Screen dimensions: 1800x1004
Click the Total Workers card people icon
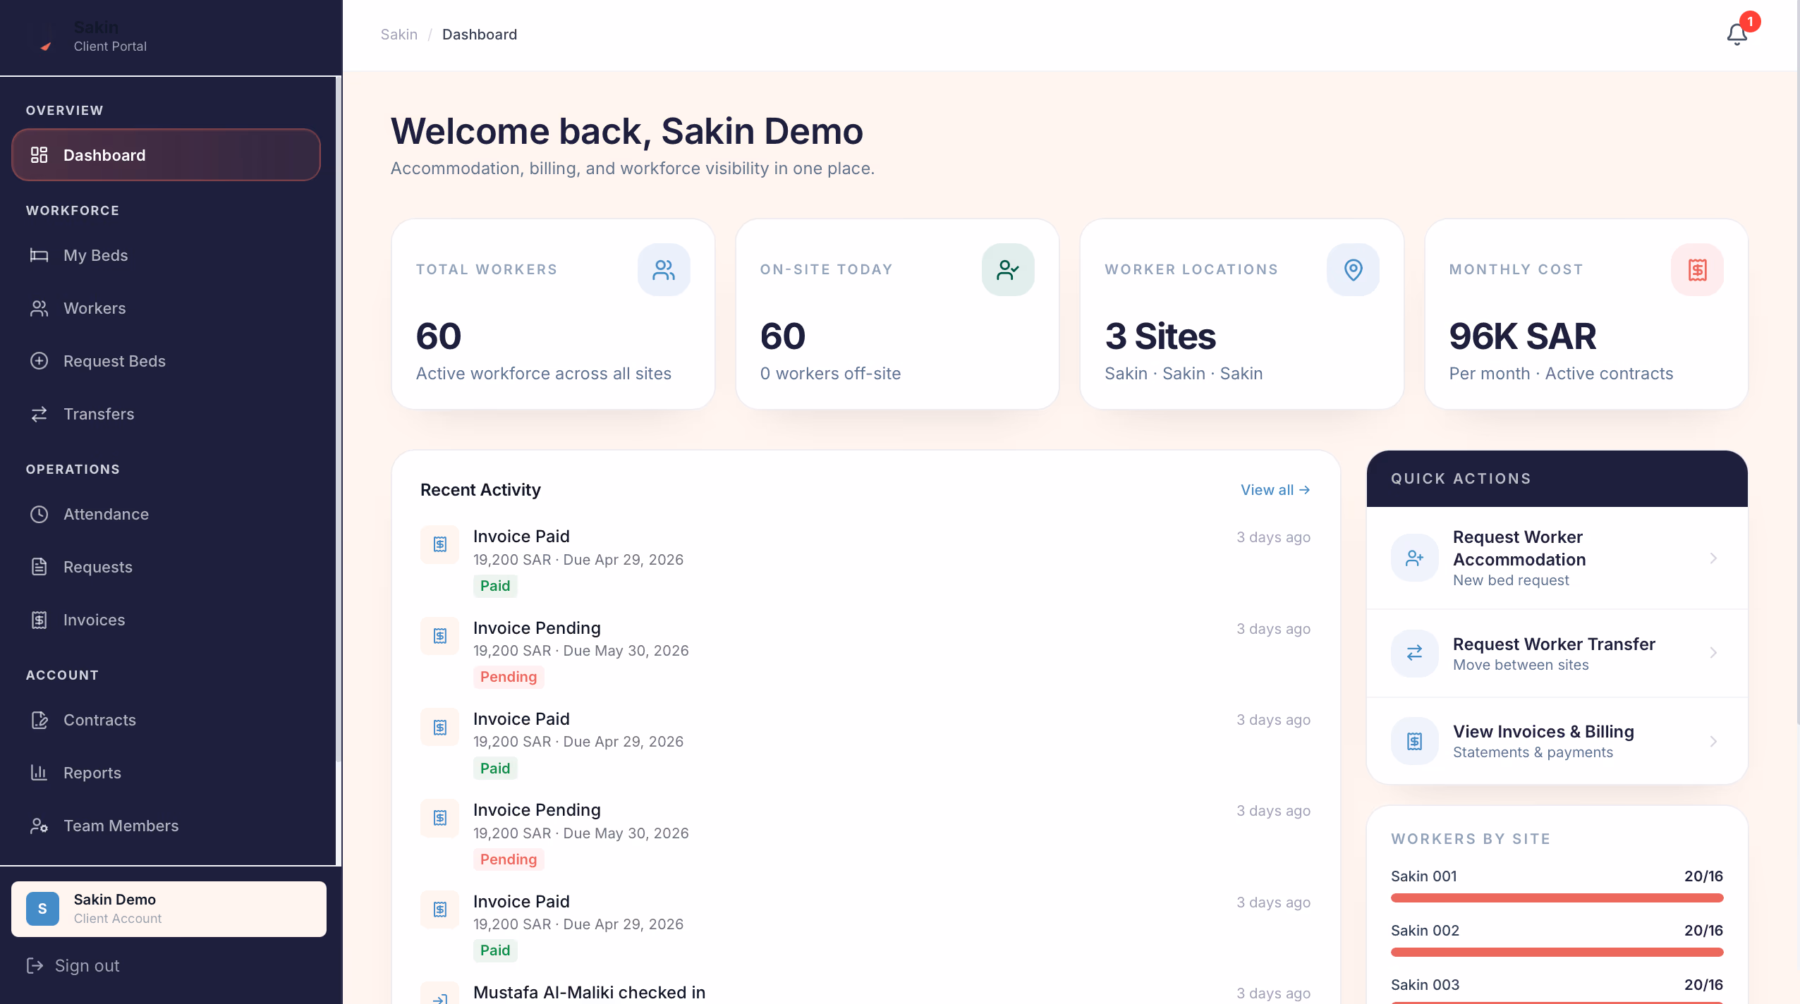[x=664, y=269]
